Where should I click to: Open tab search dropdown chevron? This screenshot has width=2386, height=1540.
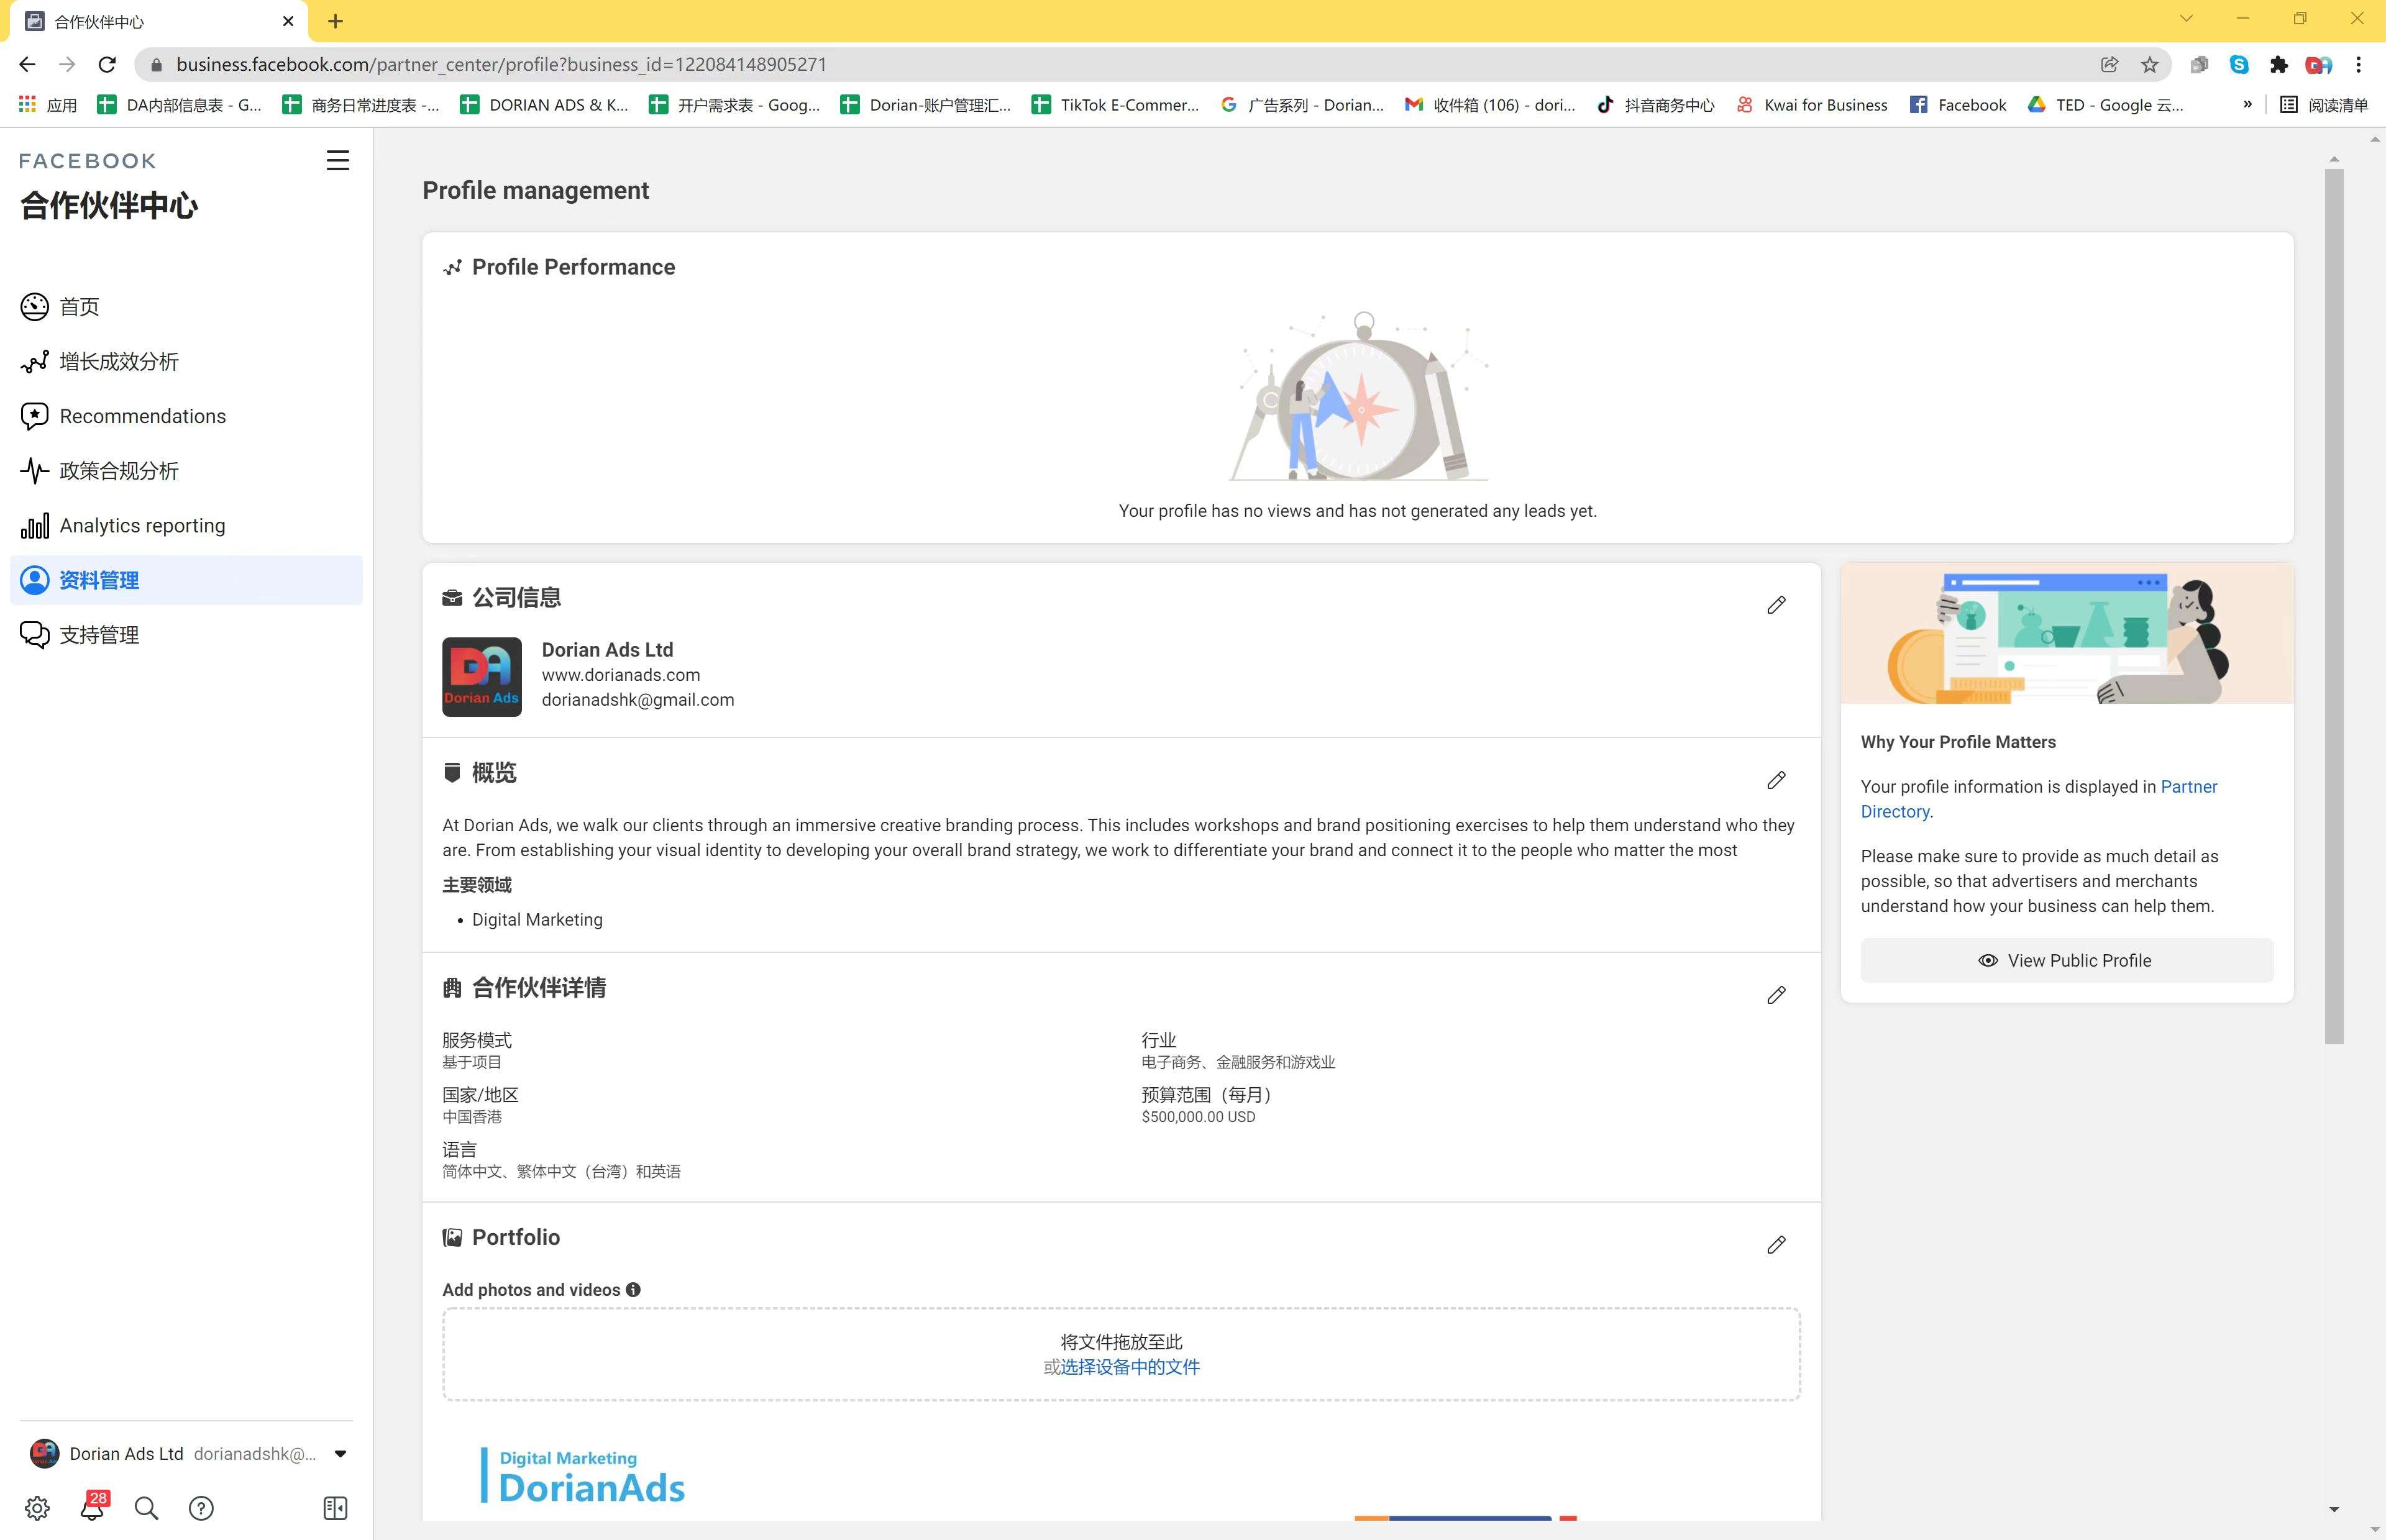point(2186,18)
